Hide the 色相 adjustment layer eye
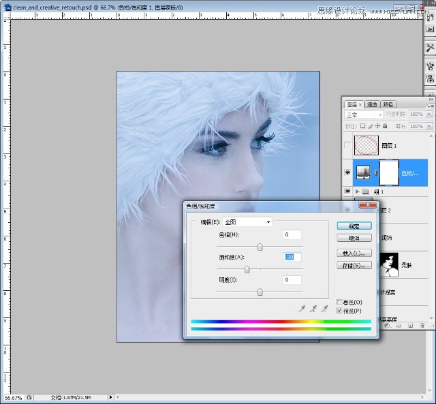This screenshot has width=436, height=404. (347, 172)
